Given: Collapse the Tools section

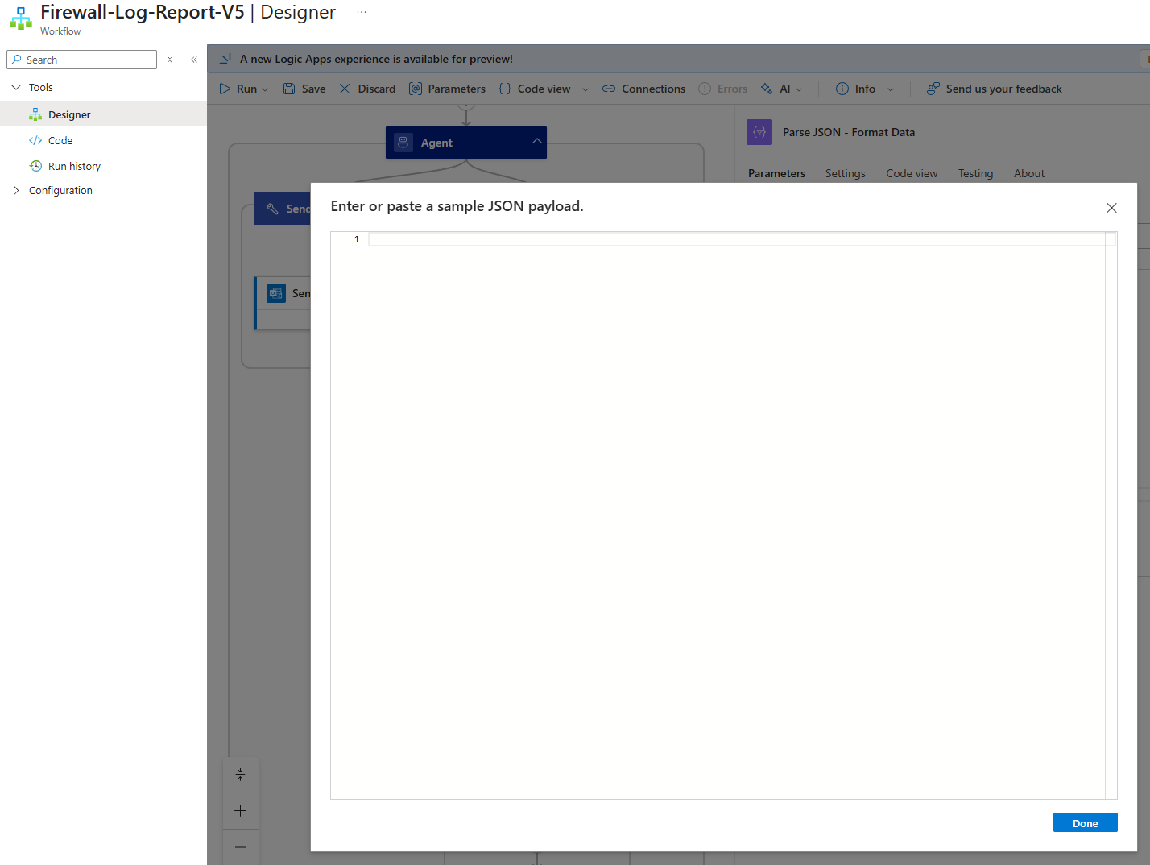Looking at the screenshot, I should [16, 87].
